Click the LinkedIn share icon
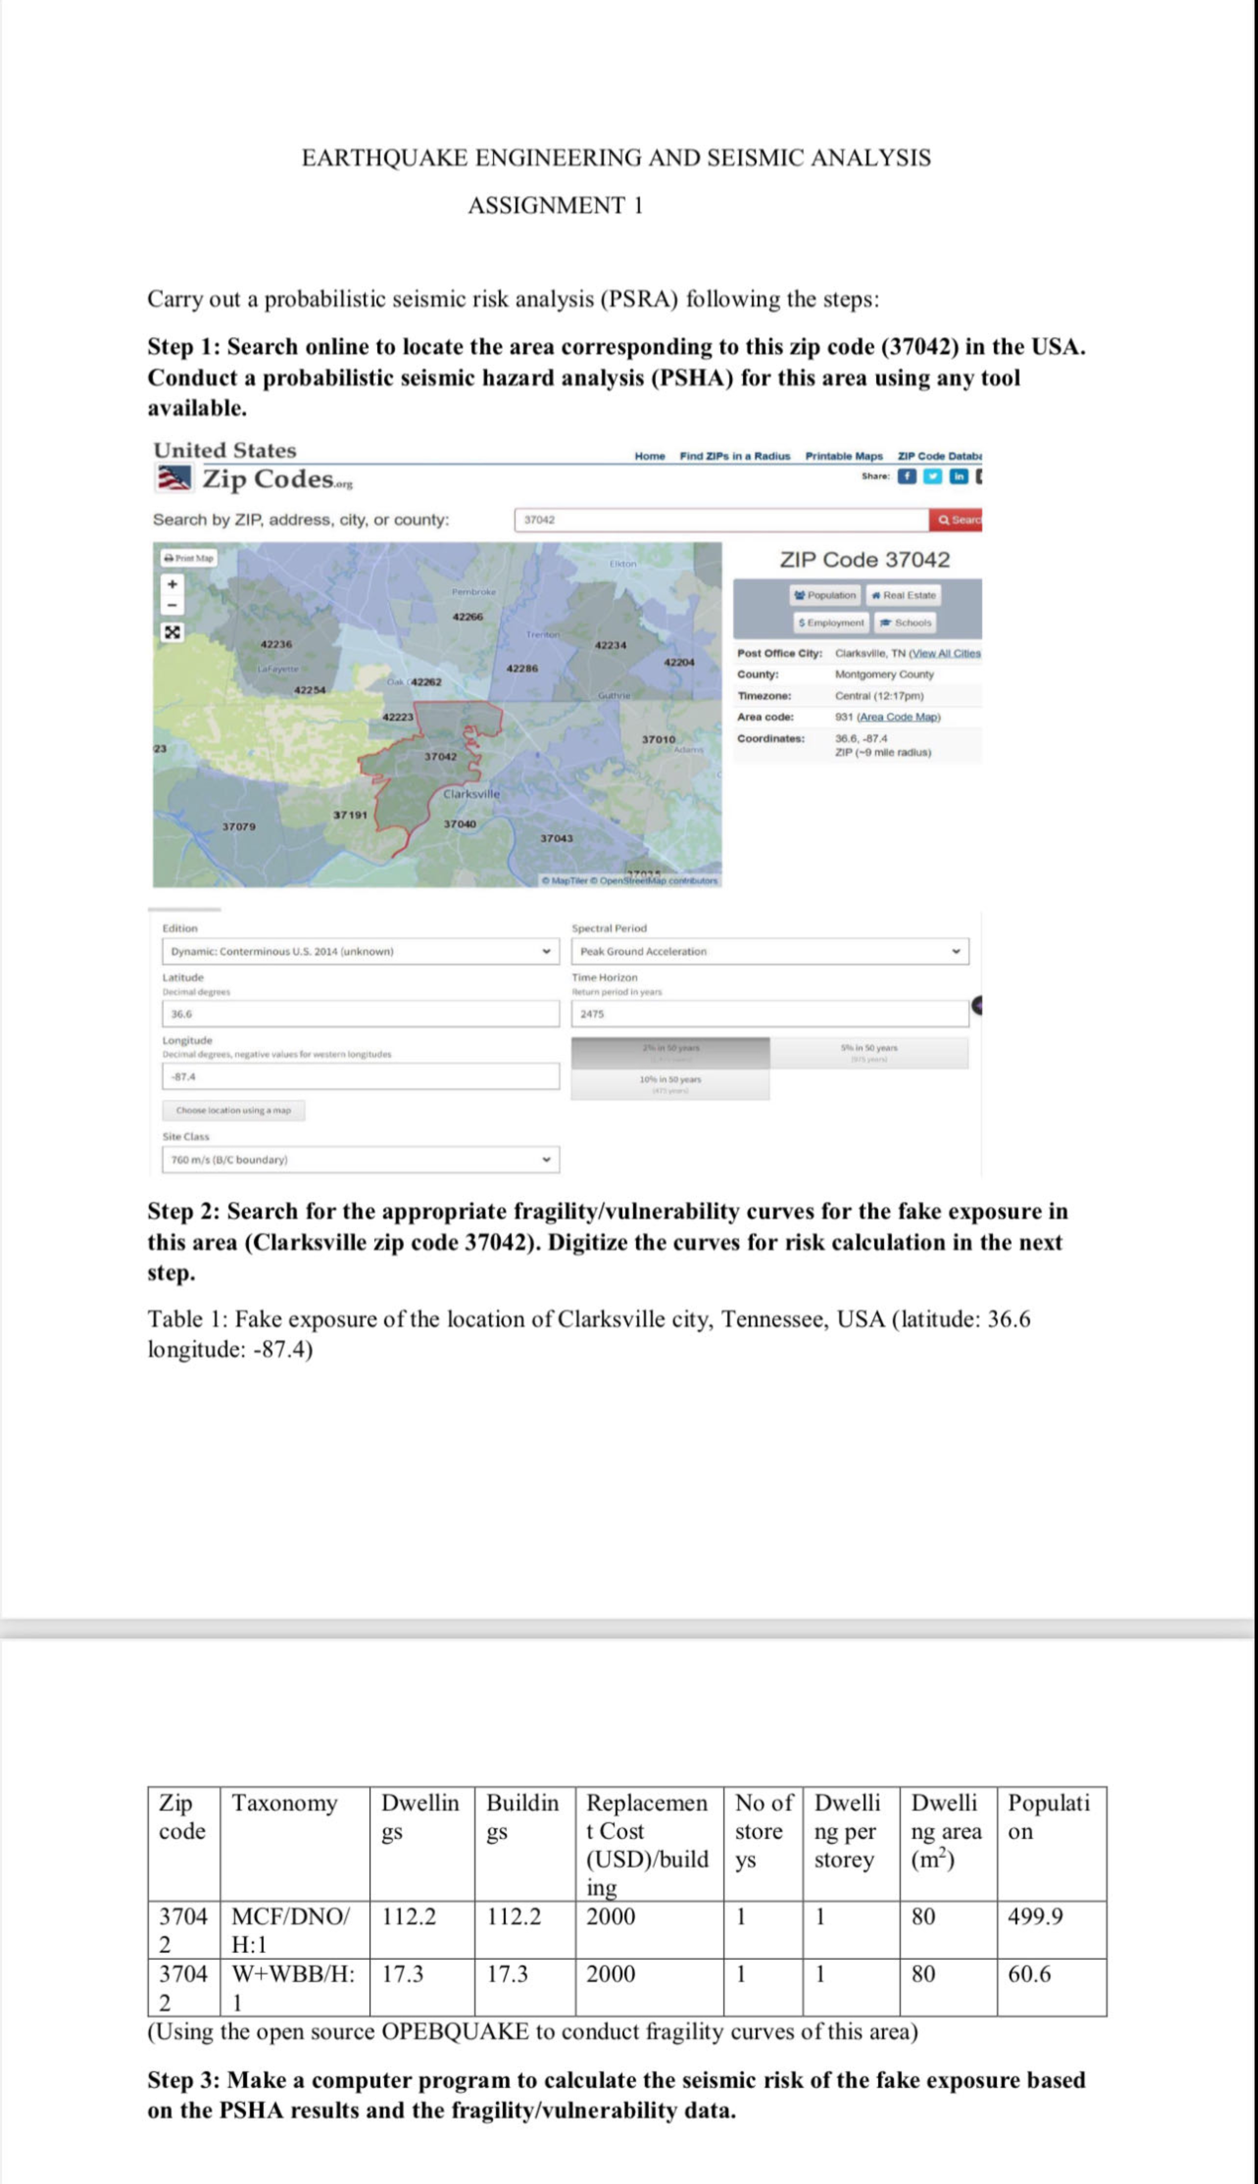Viewport: 1258px width, 2184px height. 959,477
